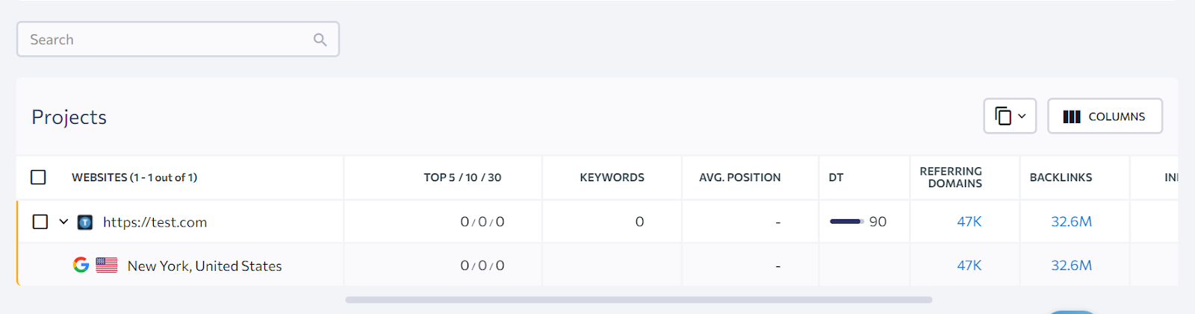Open https://test.com project link

coord(155,222)
